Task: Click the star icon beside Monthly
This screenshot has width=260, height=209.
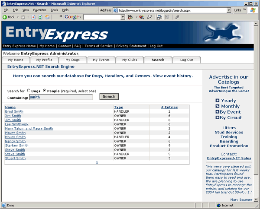Action: (218, 106)
